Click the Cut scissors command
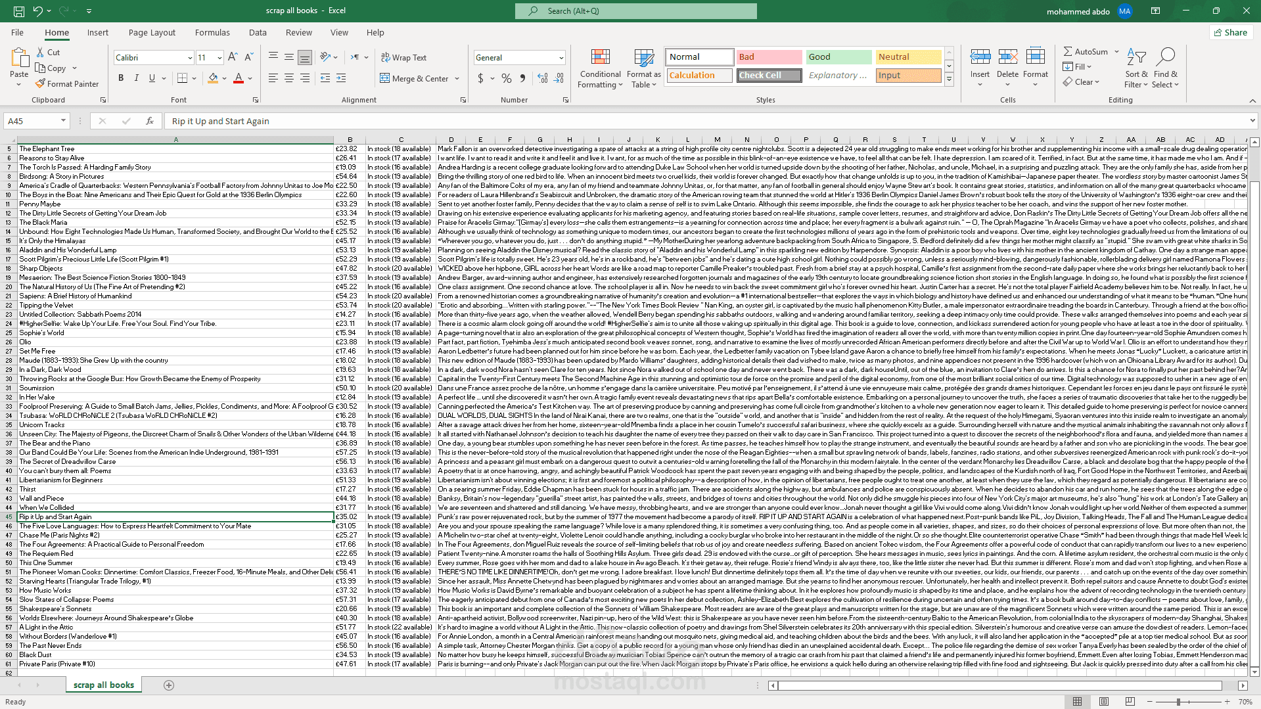Screen dimensions: 1261x709 (x=48, y=52)
